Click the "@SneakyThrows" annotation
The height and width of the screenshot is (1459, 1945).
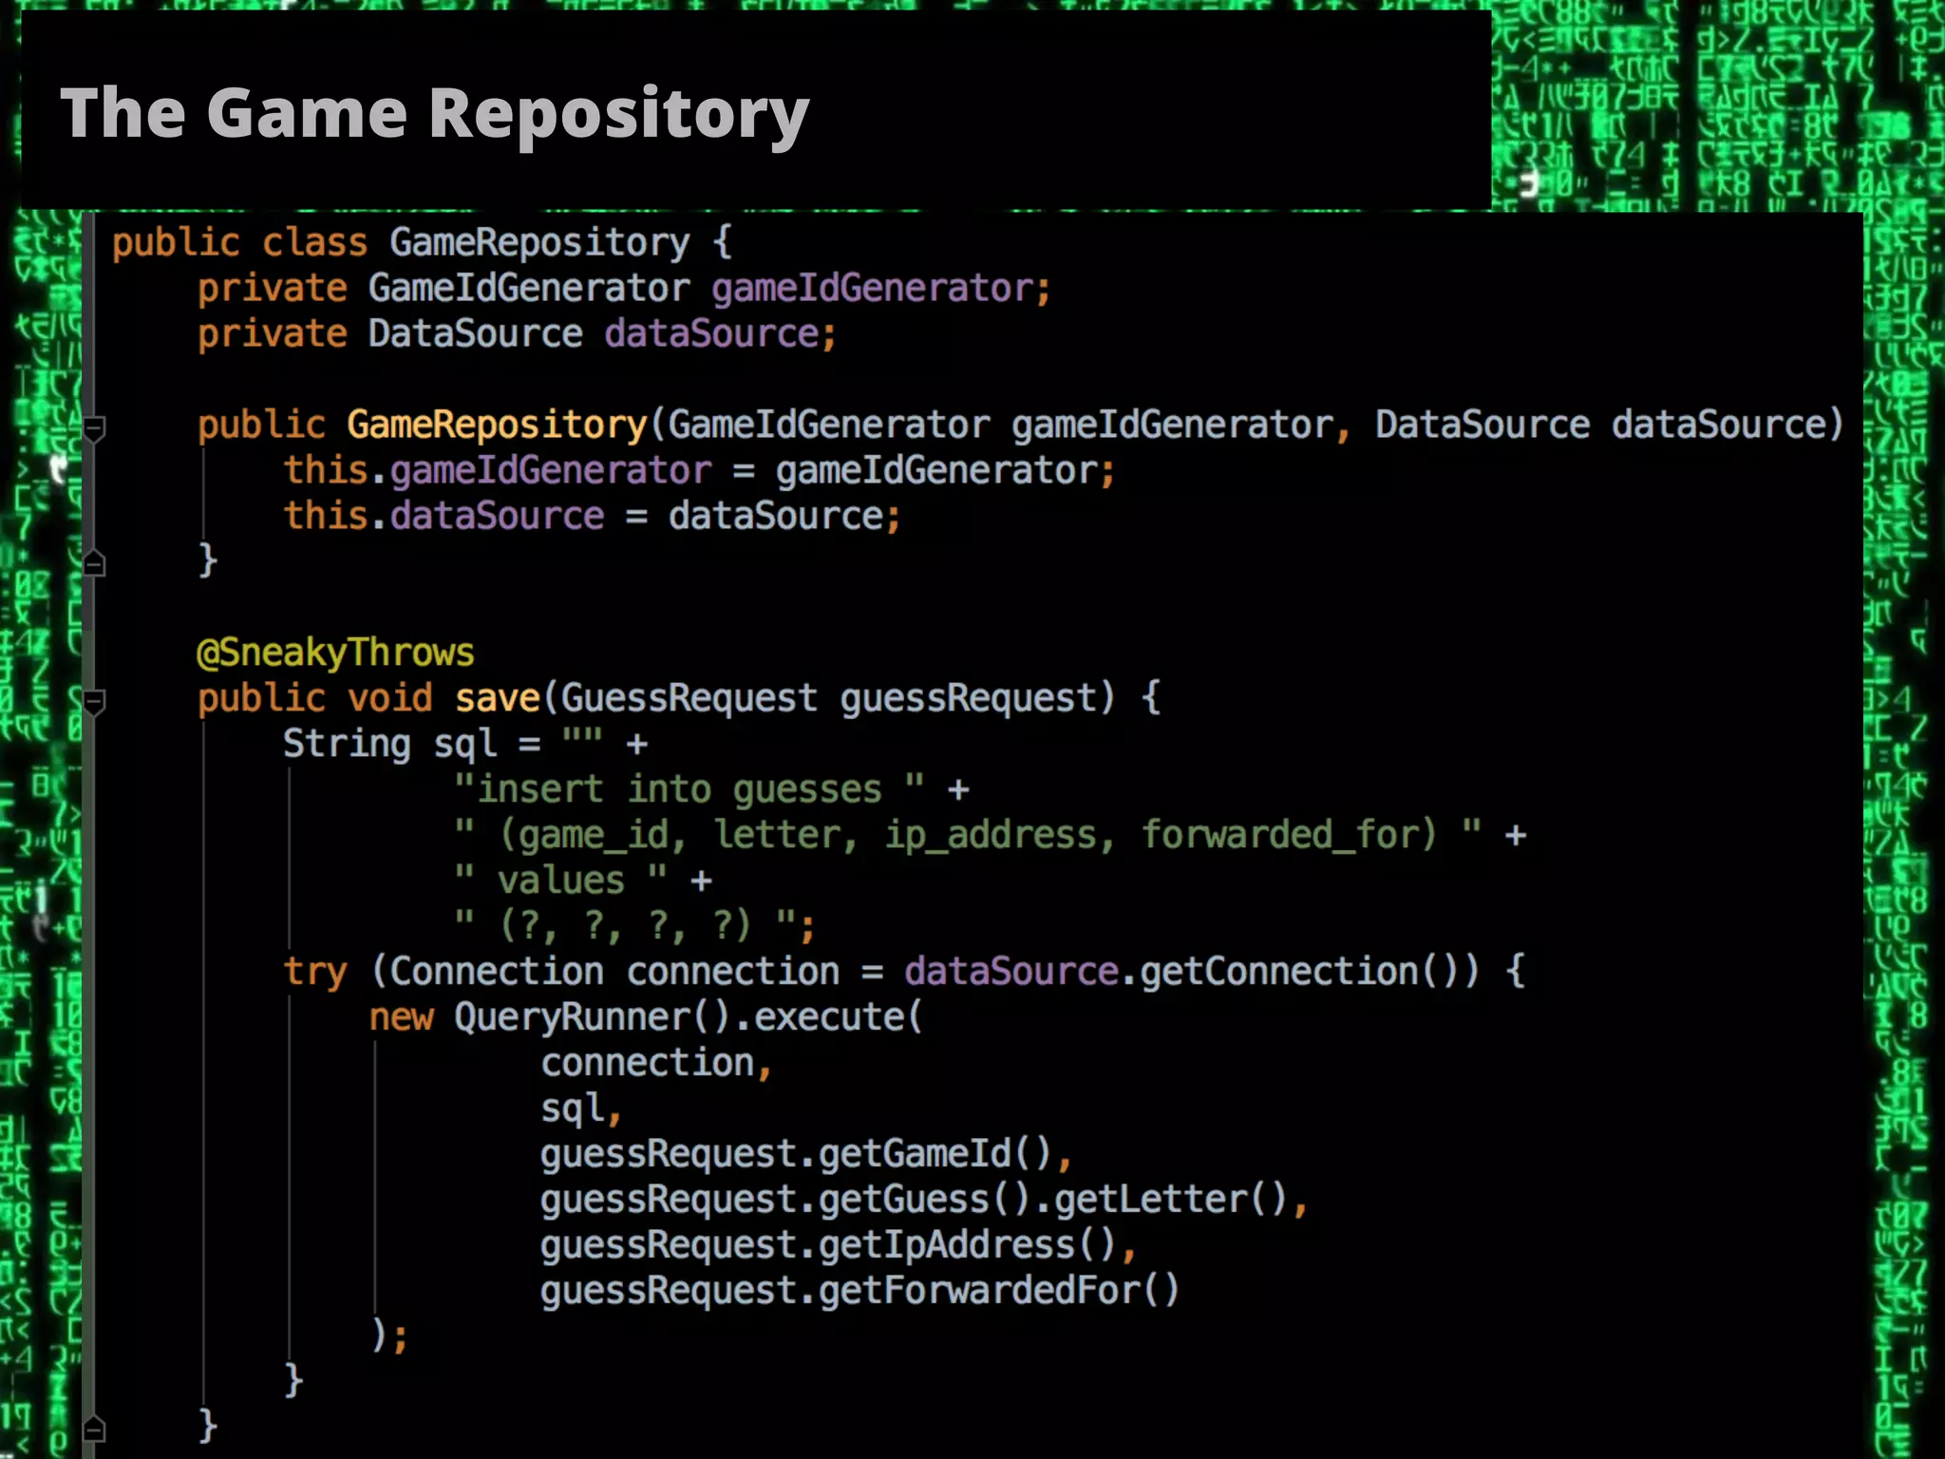click(x=335, y=654)
